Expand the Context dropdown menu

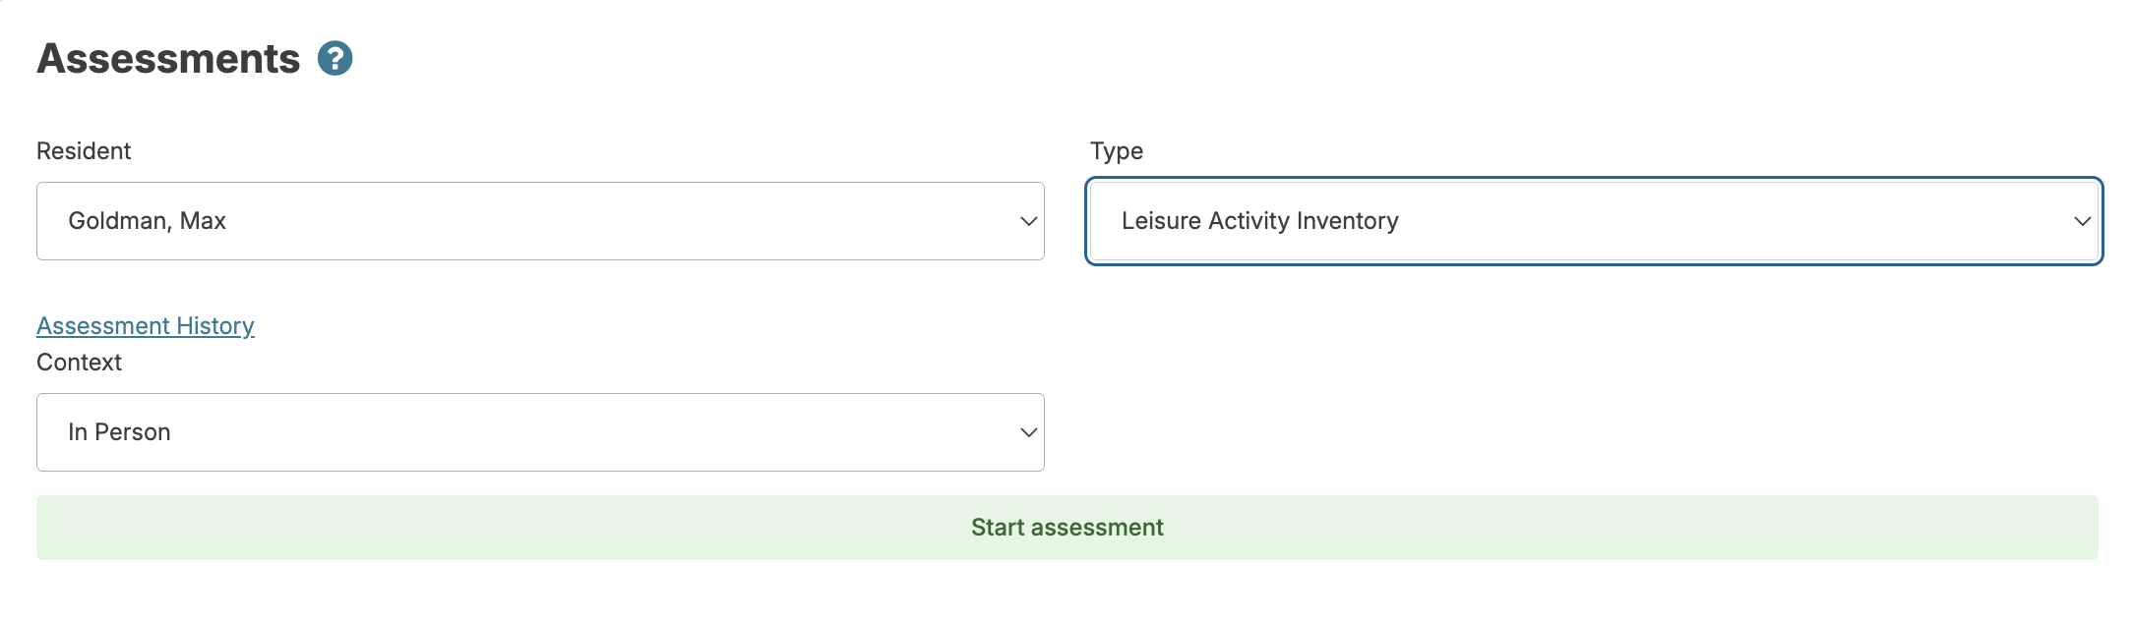click(x=539, y=432)
